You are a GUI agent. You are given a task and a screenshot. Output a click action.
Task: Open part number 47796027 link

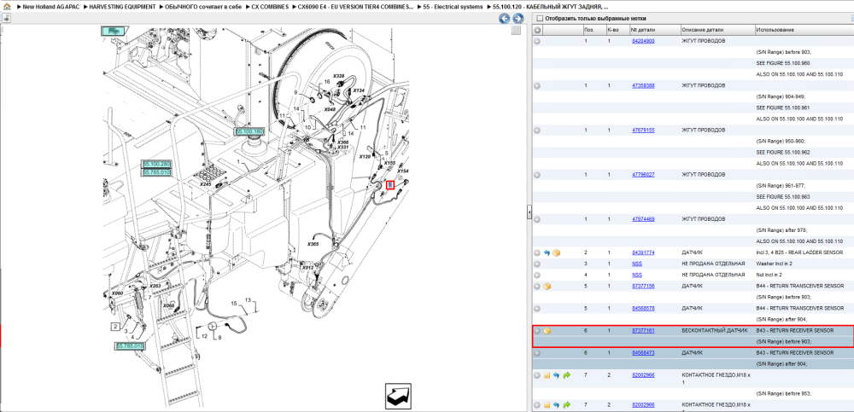643,175
